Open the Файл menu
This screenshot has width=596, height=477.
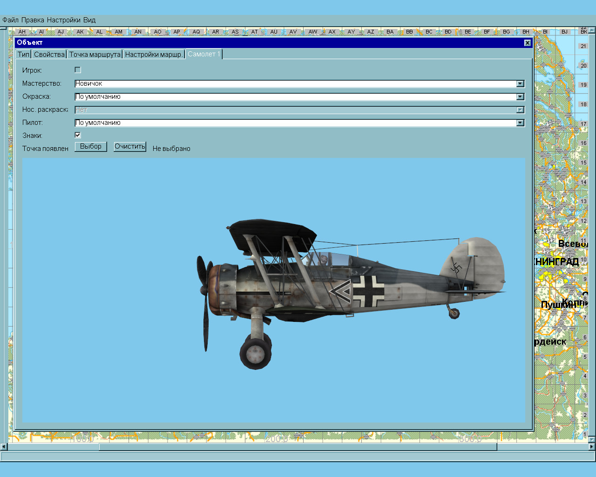[x=10, y=20]
